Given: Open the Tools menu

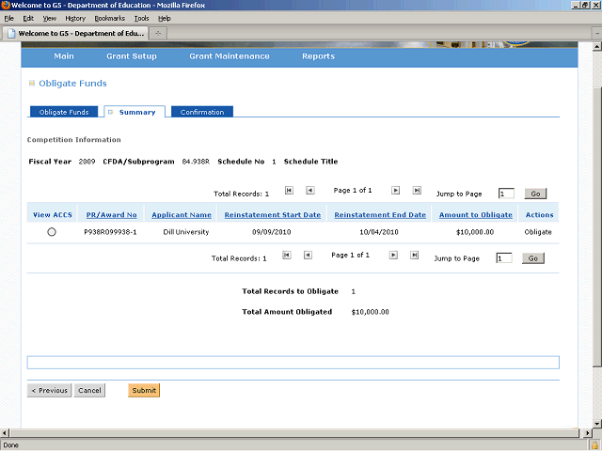Looking at the screenshot, I should [x=141, y=19].
